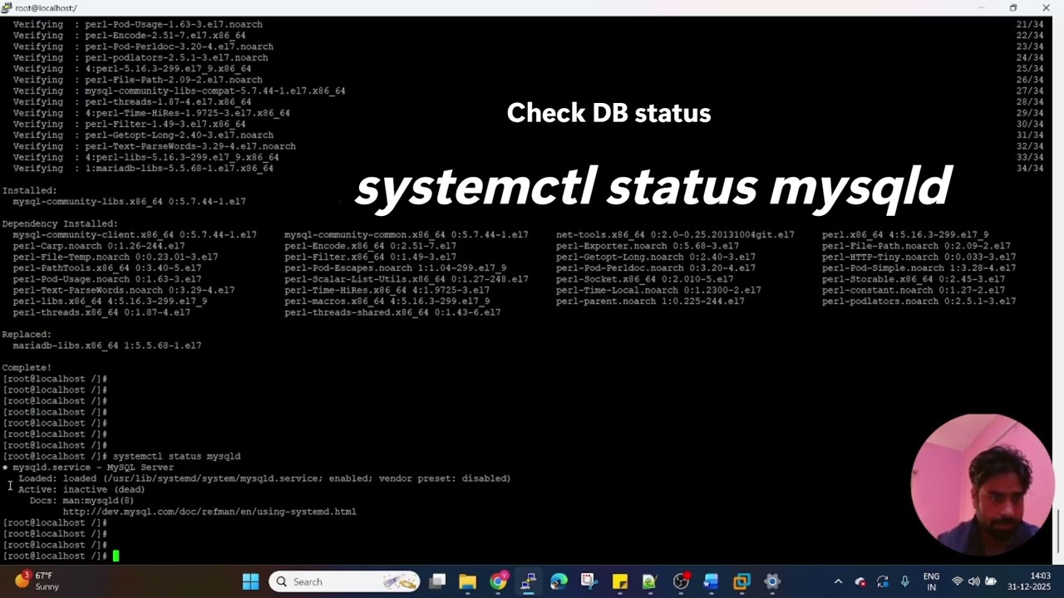
Task: Select the 'mysqld.service - MySQL Server' line
Action: (93, 468)
